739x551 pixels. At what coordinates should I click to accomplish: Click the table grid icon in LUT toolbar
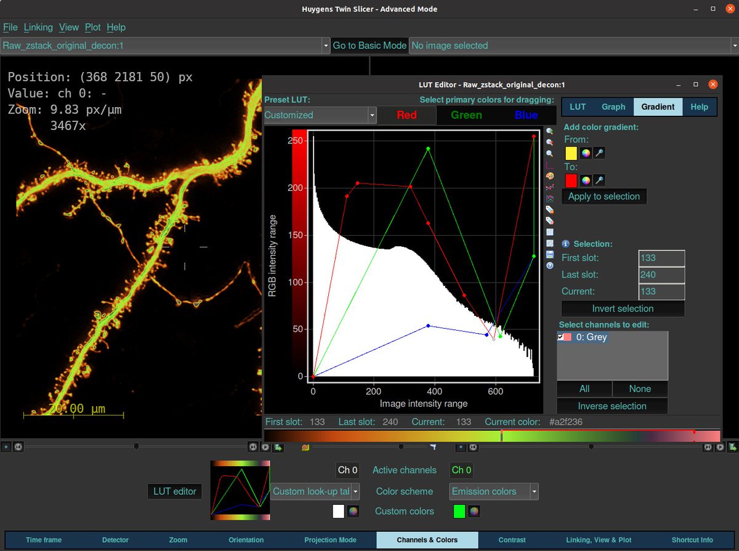click(x=549, y=232)
